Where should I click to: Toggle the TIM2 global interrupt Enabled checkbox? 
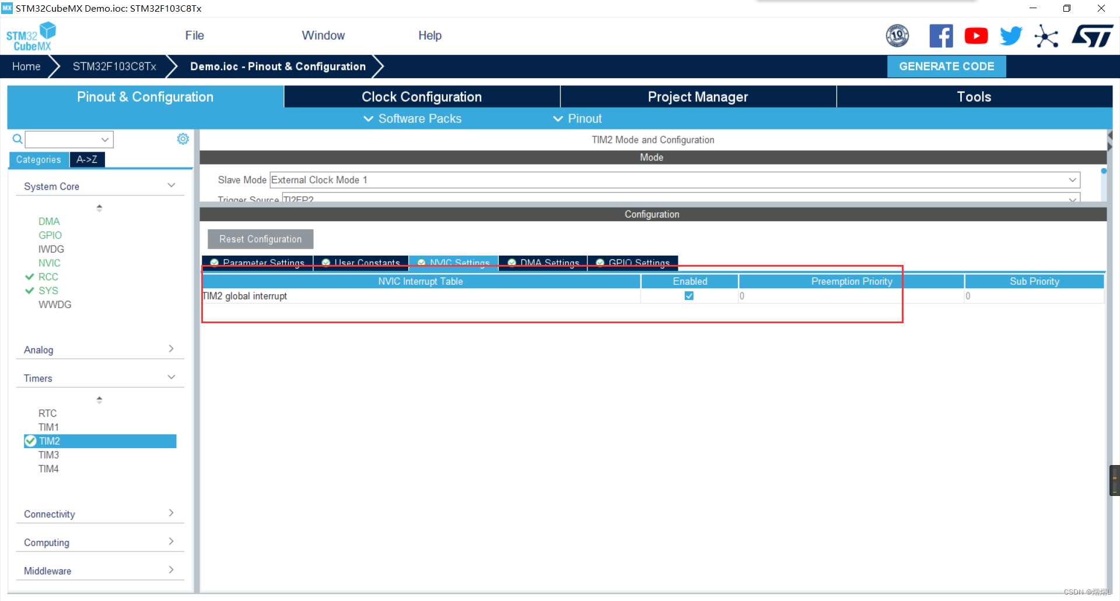[x=689, y=296]
